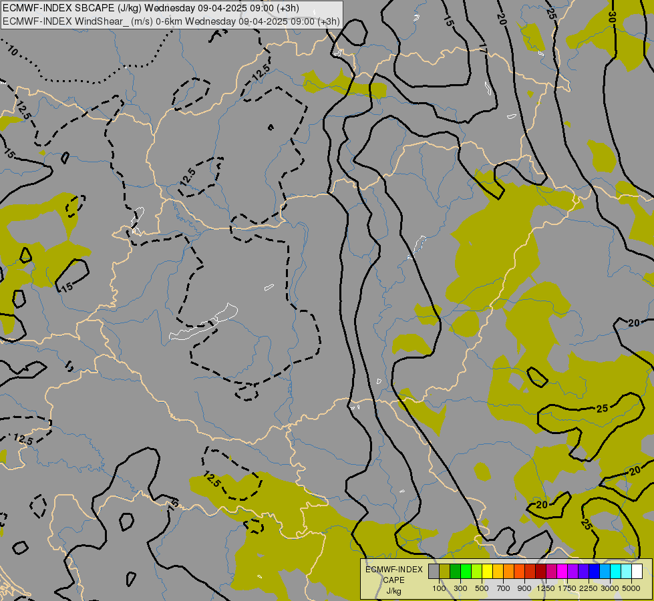
Task: Click the legend label 900
Action: tap(524, 588)
